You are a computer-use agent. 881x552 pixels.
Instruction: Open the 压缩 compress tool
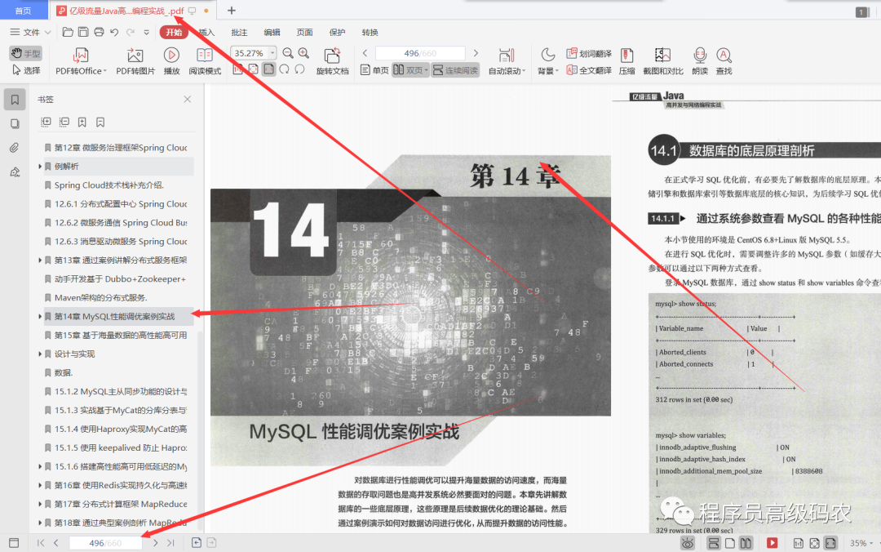(x=626, y=61)
